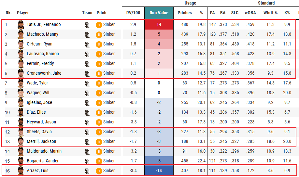Click Jackson Merrill's Padres team logo
The height and width of the screenshot is (177, 299).
click(87, 142)
